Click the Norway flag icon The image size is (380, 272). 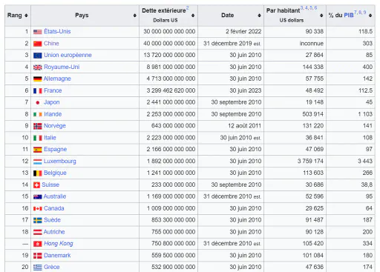point(38,126)
